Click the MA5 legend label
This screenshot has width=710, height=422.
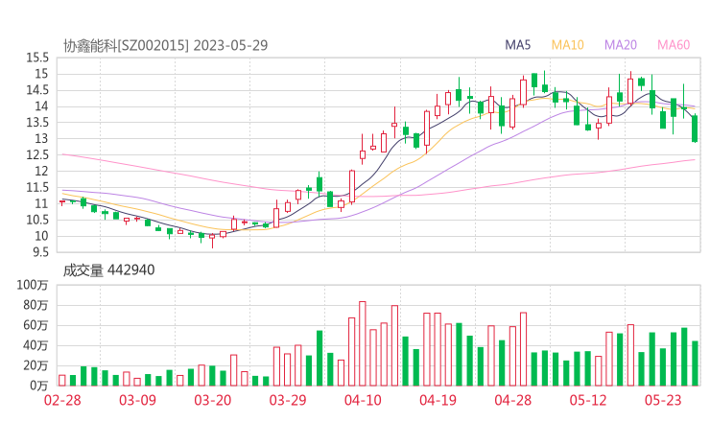coord(517,45)
